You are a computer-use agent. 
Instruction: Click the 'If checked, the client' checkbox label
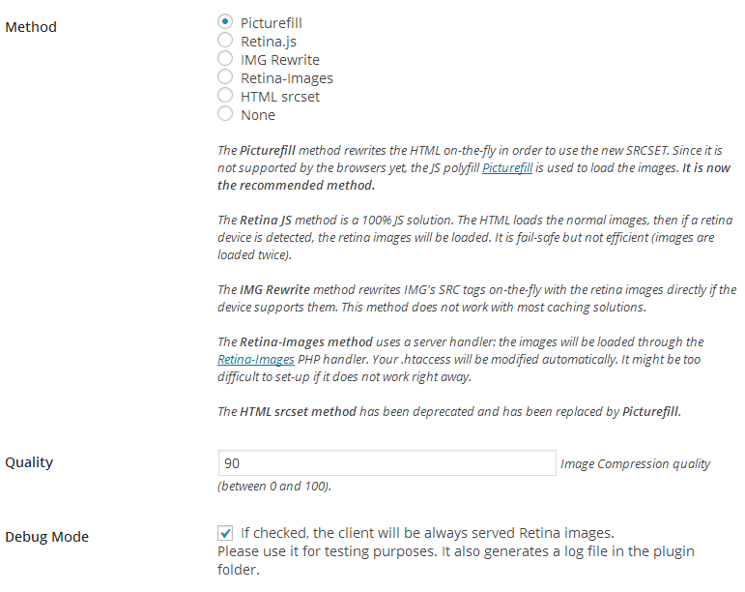[427, 533]
